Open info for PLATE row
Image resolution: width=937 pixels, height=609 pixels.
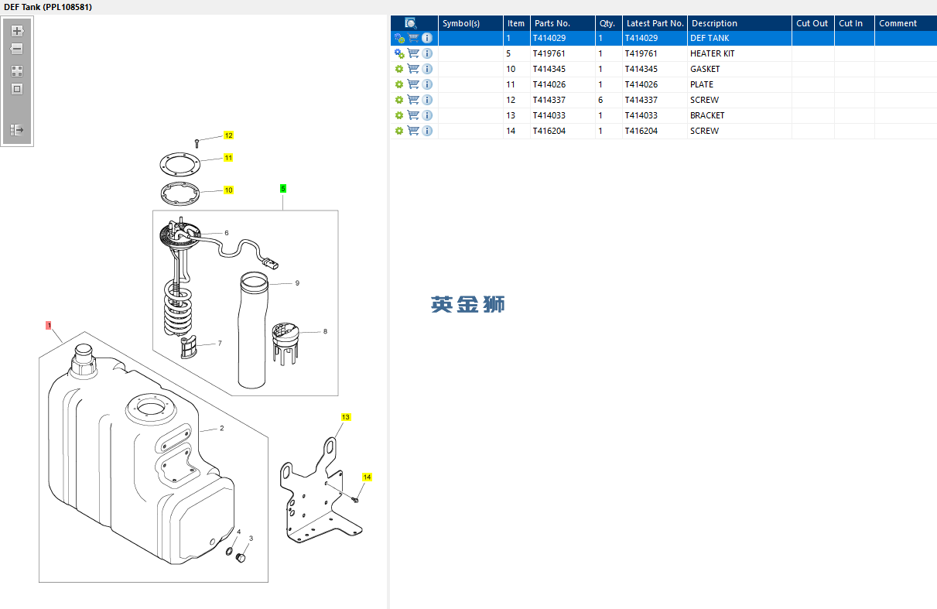click(427, 84)
